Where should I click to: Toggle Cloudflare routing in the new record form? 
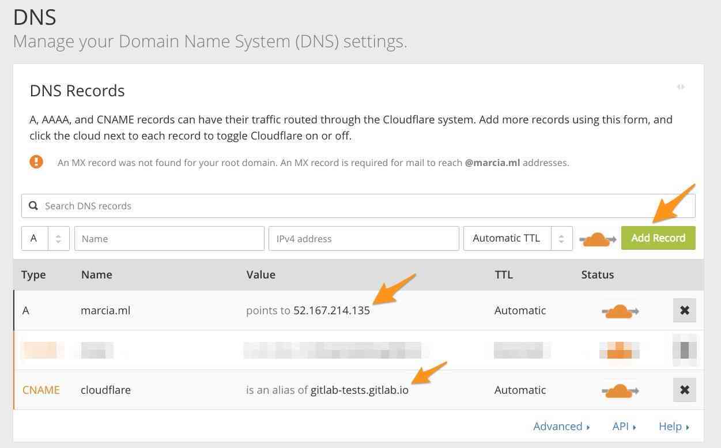(x=597, y=238)
